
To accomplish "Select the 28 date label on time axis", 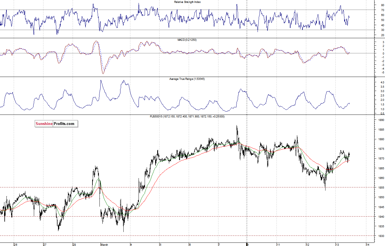I will 74,245.
